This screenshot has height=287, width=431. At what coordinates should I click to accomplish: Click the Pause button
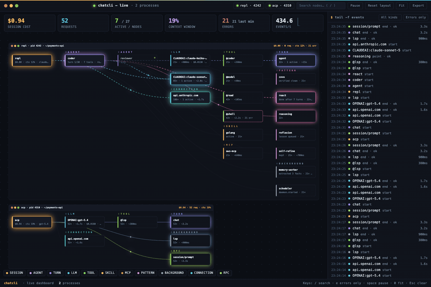[355, 6]
